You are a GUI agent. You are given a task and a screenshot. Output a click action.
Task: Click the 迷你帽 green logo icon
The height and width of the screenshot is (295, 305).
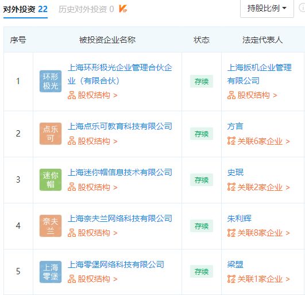pyautogui.click(x=51, y=180)
